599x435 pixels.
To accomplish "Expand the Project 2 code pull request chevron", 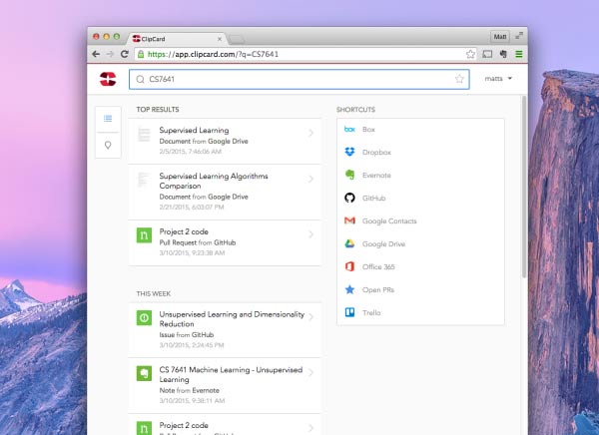I will coord(310,234).
